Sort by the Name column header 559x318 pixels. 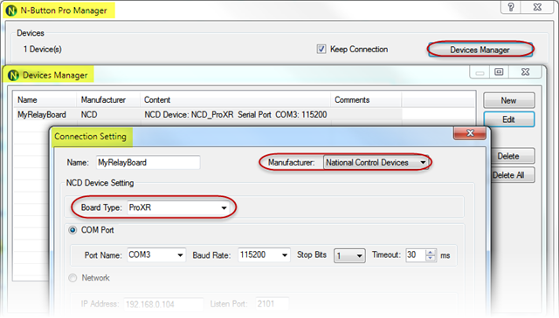(45, 100)
